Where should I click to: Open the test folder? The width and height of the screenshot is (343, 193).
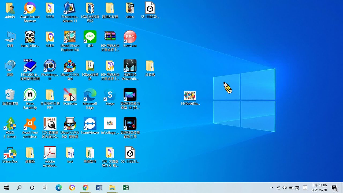coord(70,153)
